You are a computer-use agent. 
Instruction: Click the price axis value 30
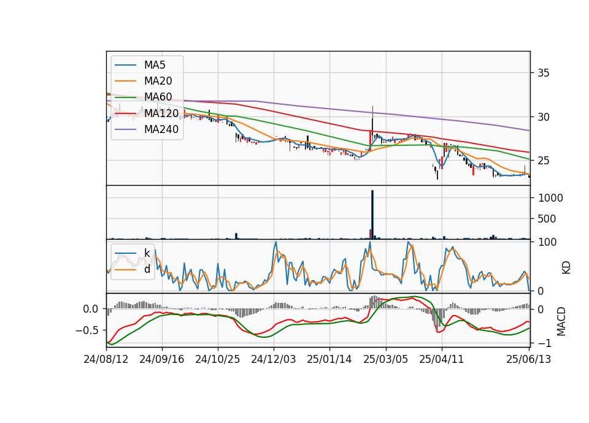[543, 116]
